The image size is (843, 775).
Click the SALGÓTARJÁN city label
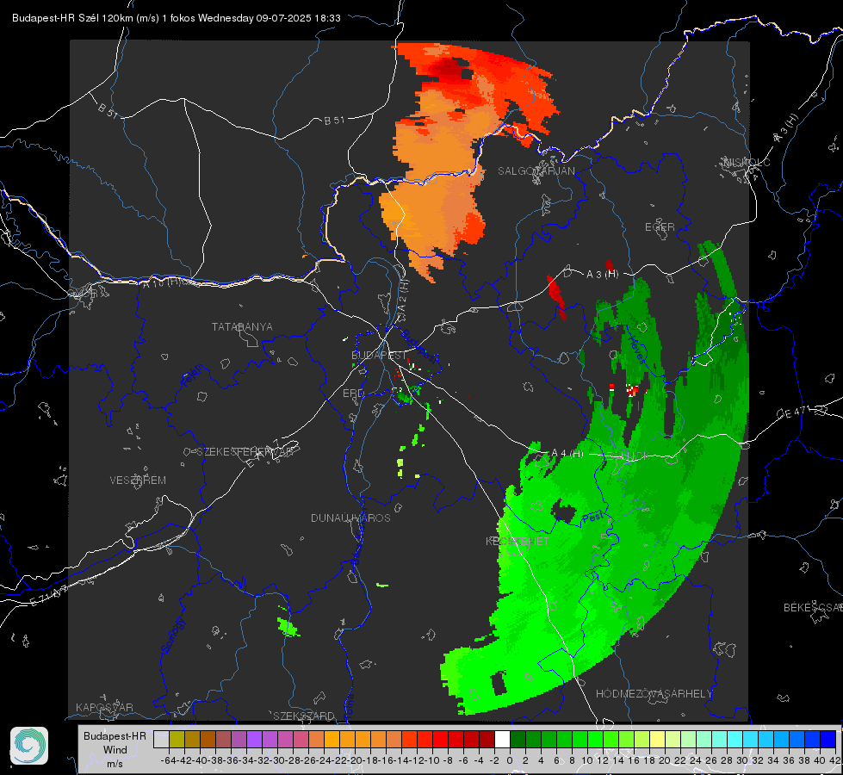click(x=536, y=171)
